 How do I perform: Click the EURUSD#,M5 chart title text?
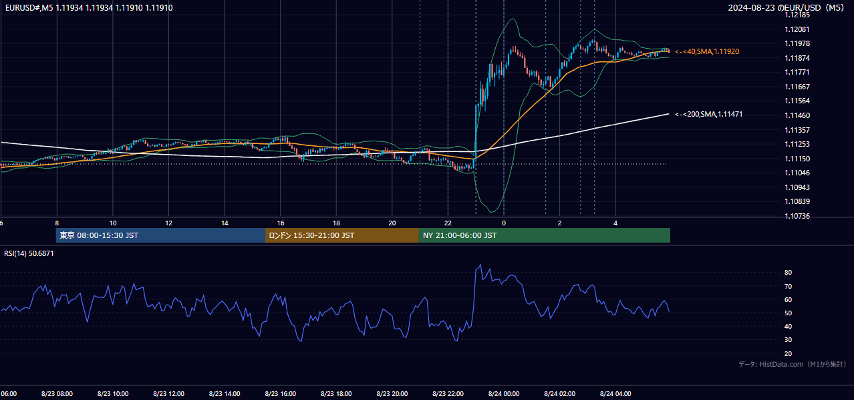click(x=89, y=8)
